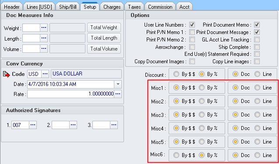Click the red arrow document icon beside Code
The height and width of the screenshot is (164, 279).
[x=7, y=74]
